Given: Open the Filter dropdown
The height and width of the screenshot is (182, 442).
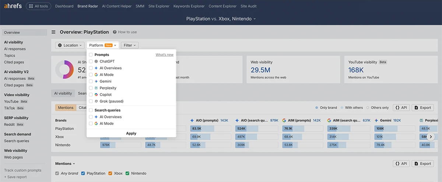Looking at the screenshot, I should pyautogui.click(x=130, y=45).
